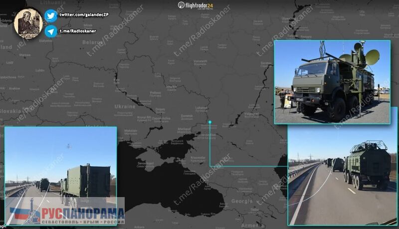Click the flightradar24 logo
This screenshot has height=229, width=399.
[x=196, y=5]
